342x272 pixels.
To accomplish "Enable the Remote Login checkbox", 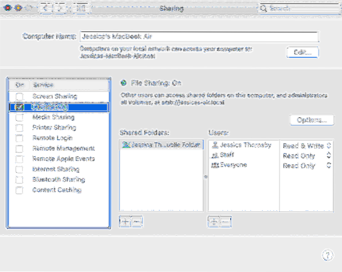I will [x=19, y=138].
